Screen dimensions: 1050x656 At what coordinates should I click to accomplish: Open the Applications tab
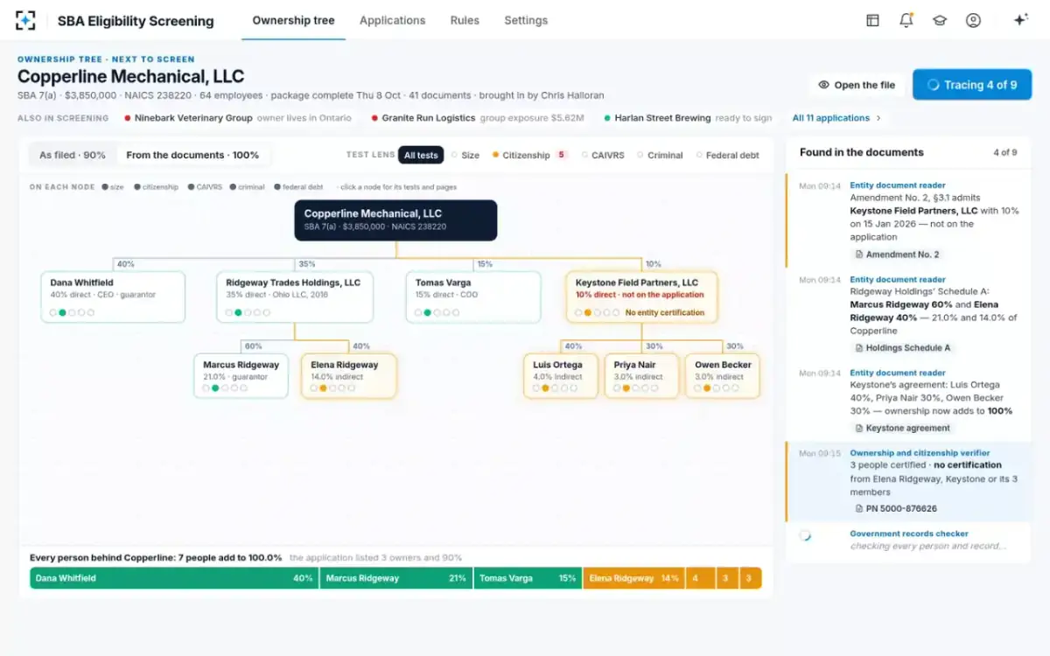[x=392, y=20]
